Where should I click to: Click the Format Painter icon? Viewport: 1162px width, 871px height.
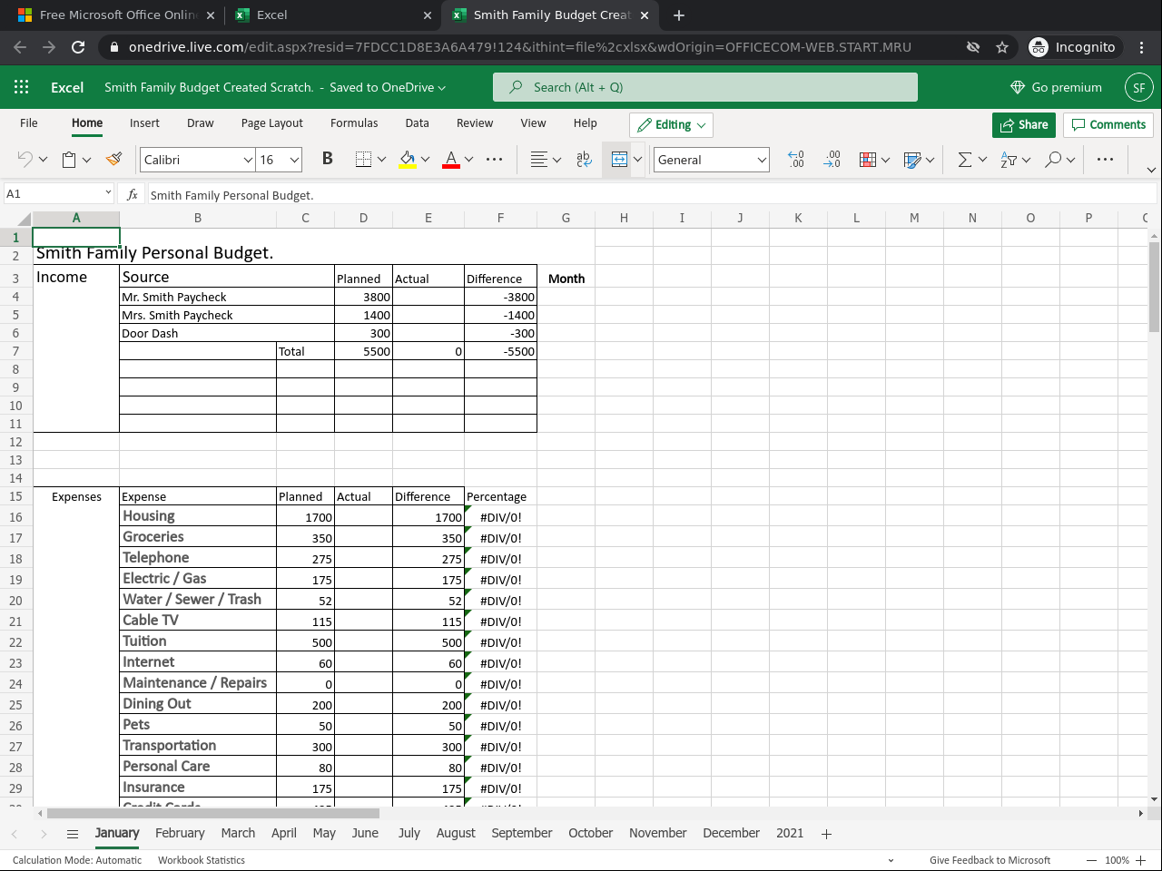pyautogui.click(x=113, y=160)
